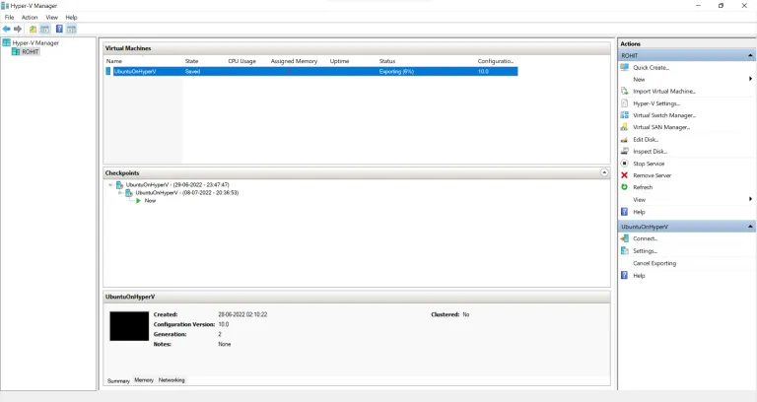Open the File menu
757x402 pixels.
pos(9,18)
